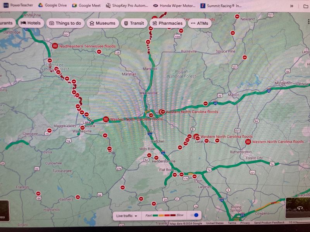Viewport: 310px width, 232px height.
Task: Click the US-276 highway shield
Action: click(119, 168)
